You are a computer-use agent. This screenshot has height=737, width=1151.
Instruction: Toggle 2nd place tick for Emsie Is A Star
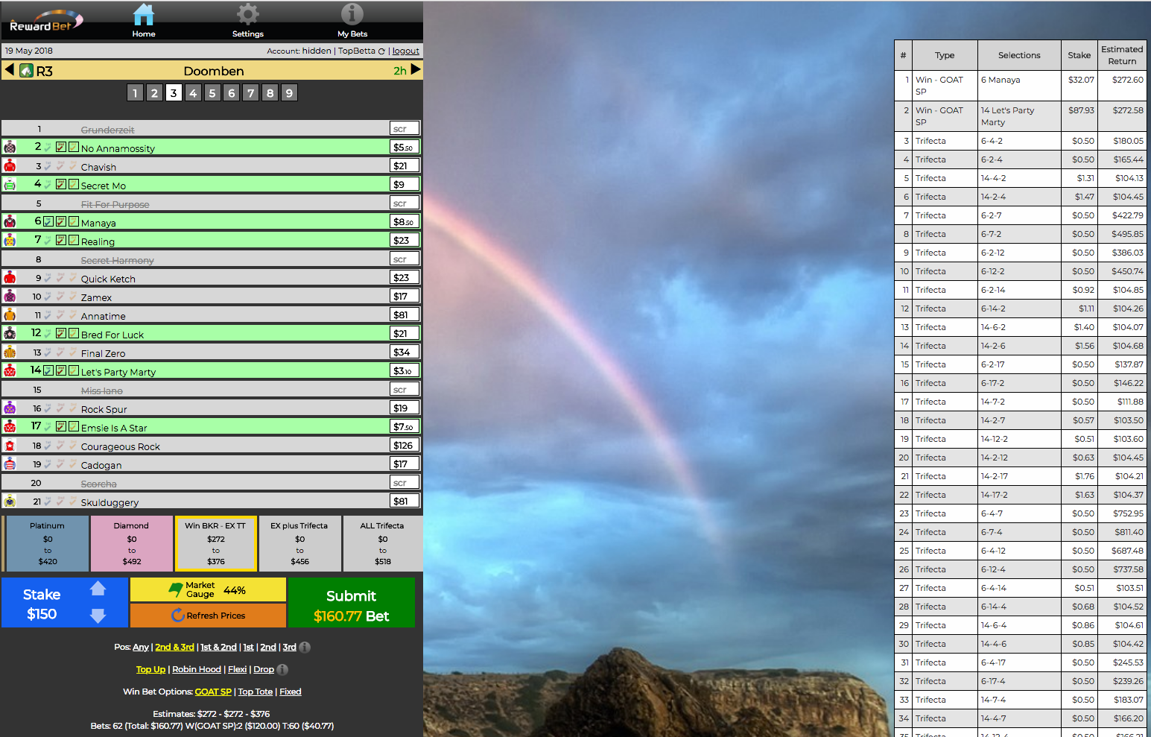pyautogui.click(x=61, y=426)
